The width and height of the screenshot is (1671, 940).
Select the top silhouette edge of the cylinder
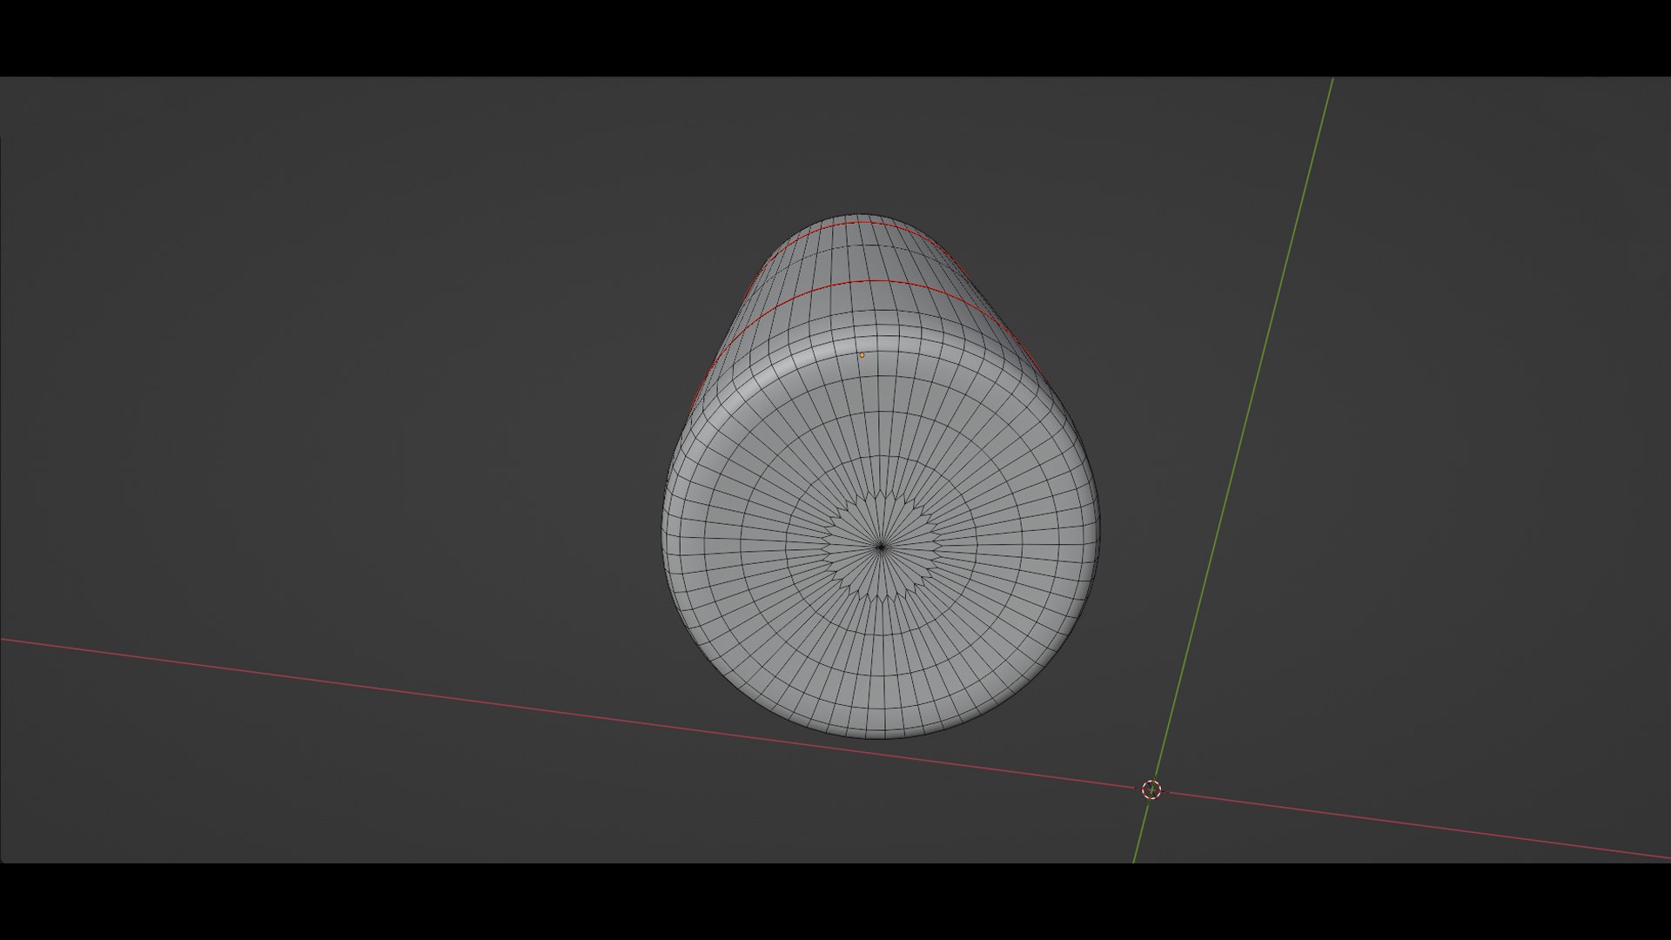(857, 213)
